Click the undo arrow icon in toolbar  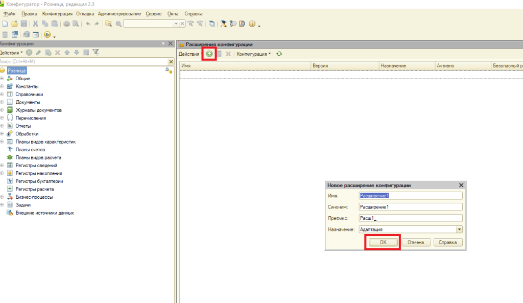[x=88, y=24]
